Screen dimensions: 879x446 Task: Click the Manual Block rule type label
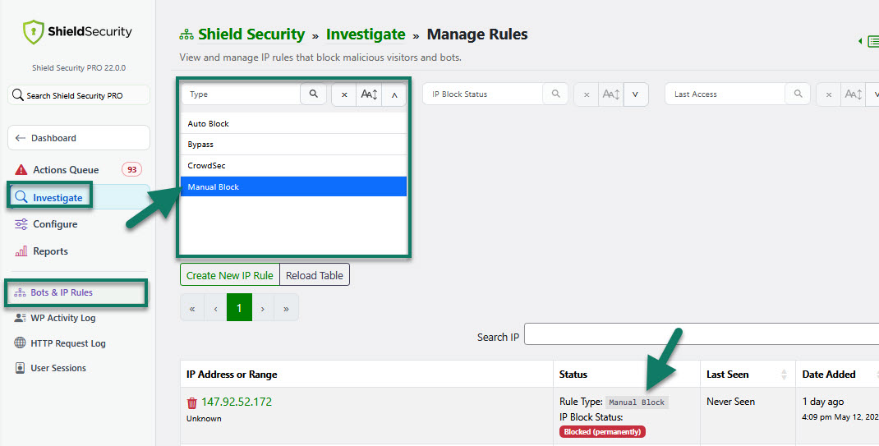[637, 402]
